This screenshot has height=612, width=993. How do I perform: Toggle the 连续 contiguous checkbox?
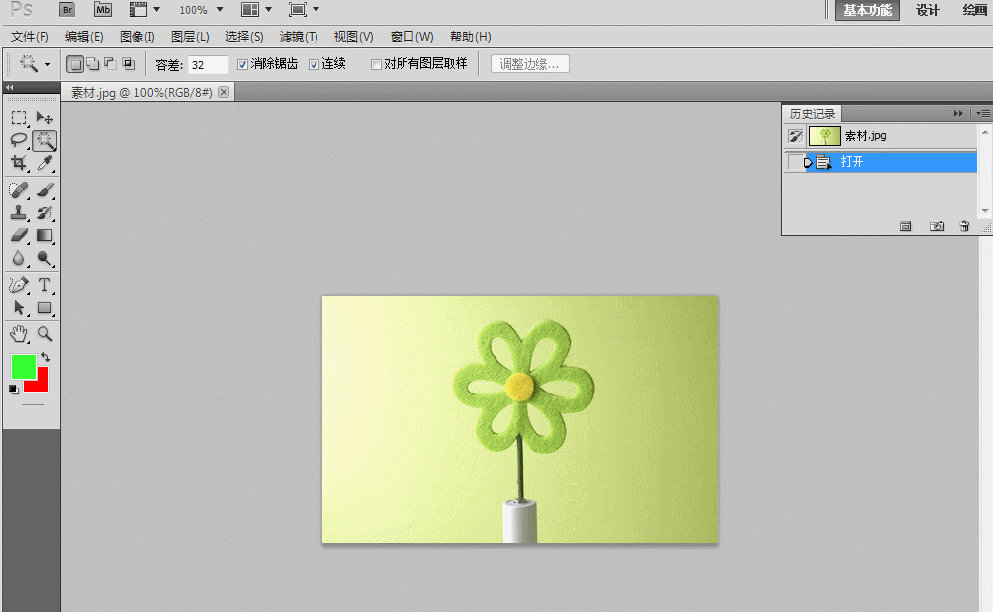tap(315, 64)
